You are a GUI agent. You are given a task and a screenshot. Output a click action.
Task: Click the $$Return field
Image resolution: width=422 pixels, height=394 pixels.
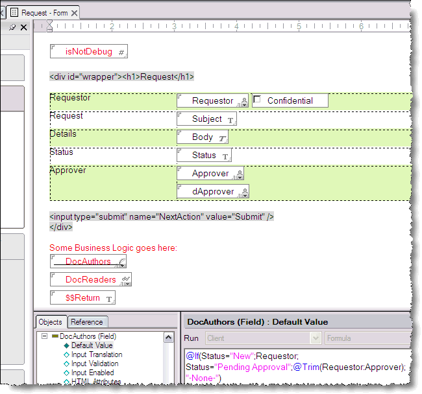tap(83, 298)
